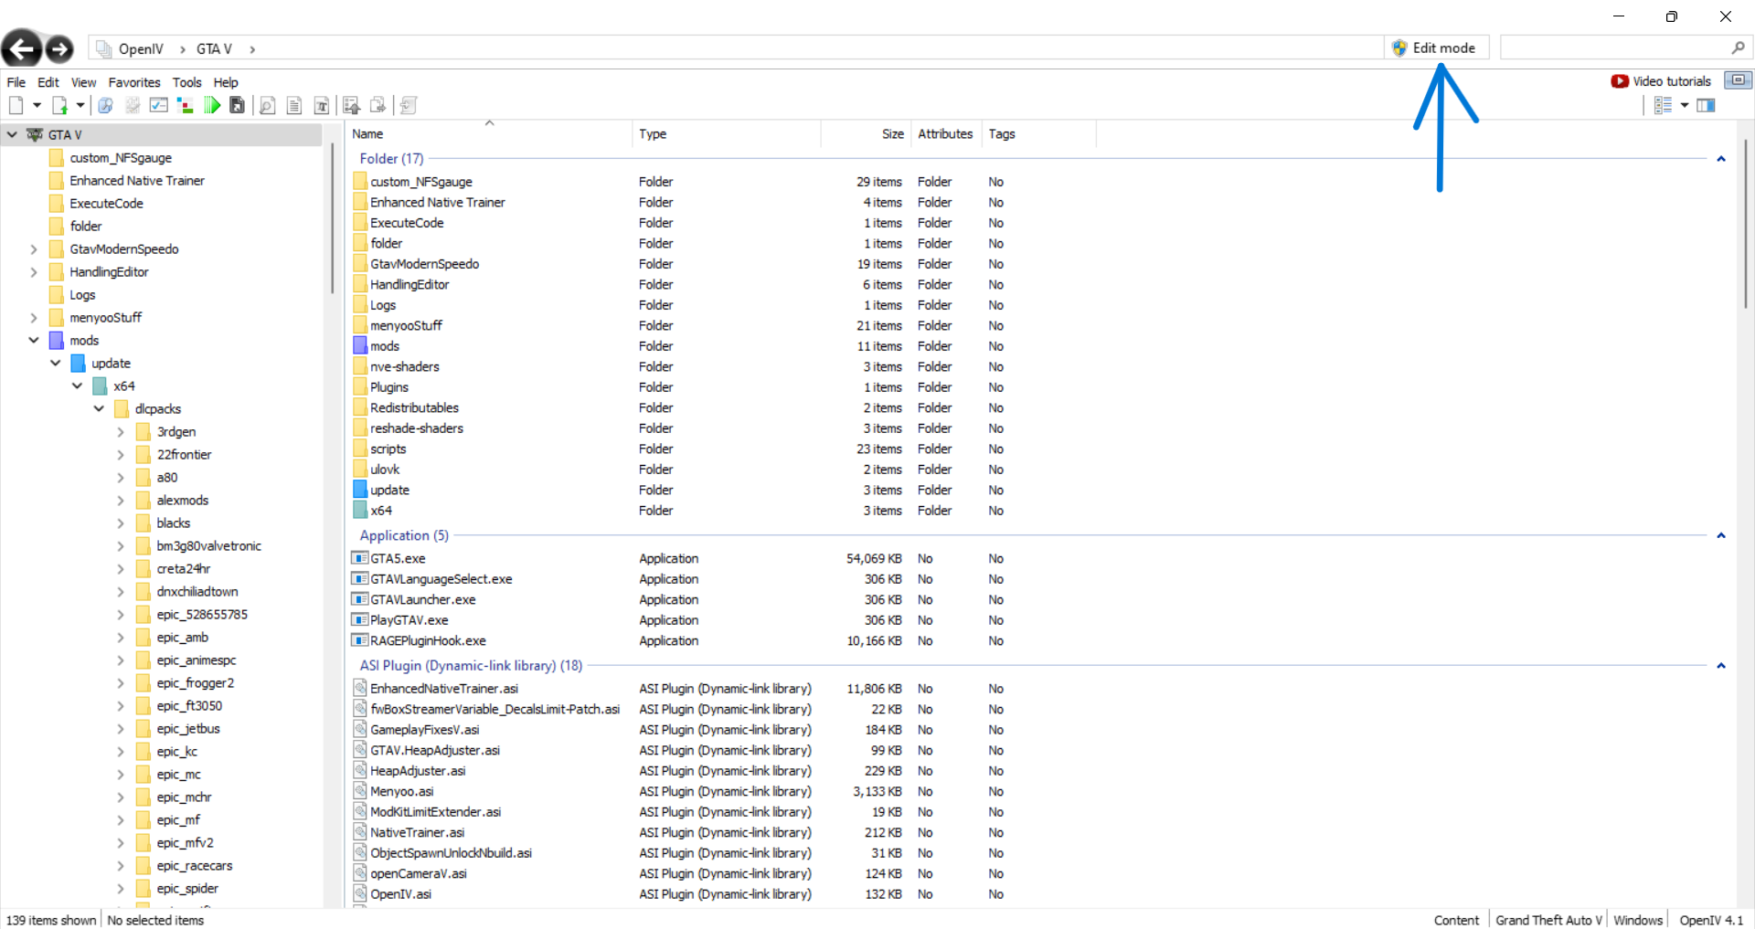Screen dimensions: 1755x929
Task: Click the file list vertical scrollbar
Action: 1746,224
